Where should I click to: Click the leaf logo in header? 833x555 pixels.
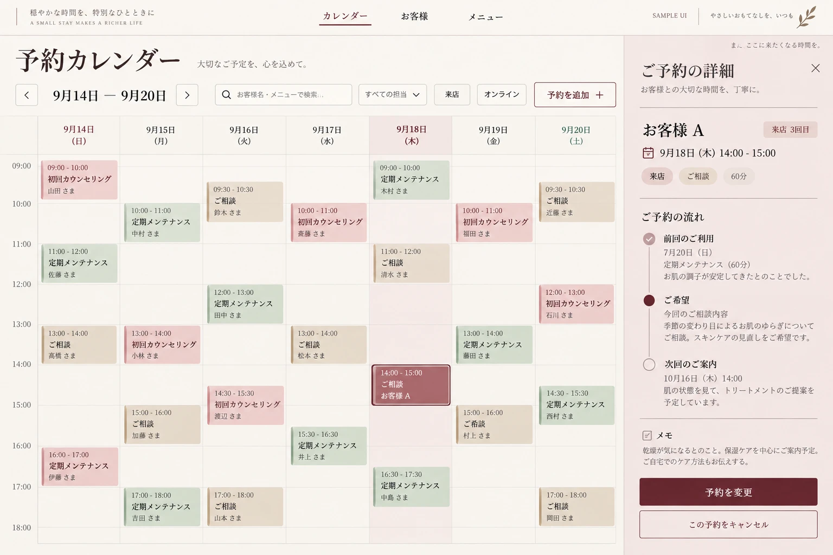point(806,16)
